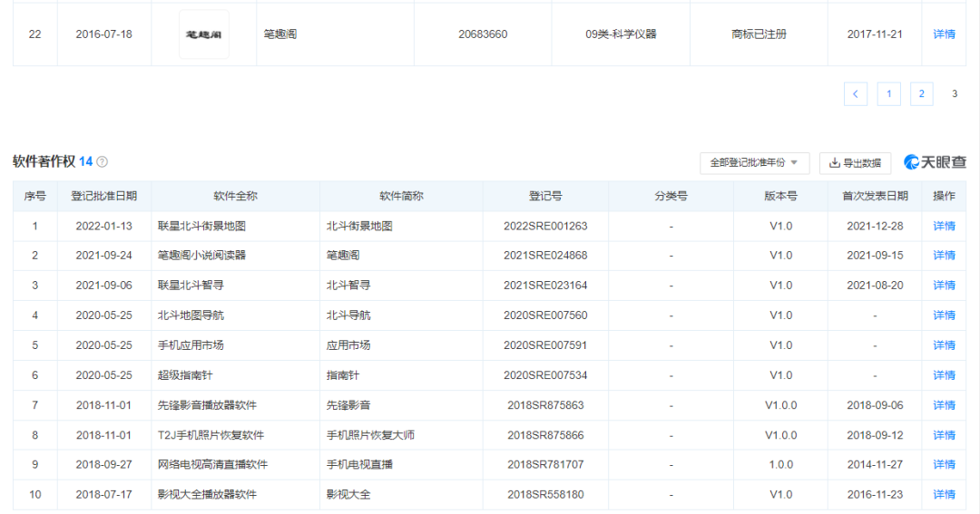Image resolution: width=980 pixels, height=514 pixels.
Task: Select page 2 in pagination
Action: [x=921, y=94]
